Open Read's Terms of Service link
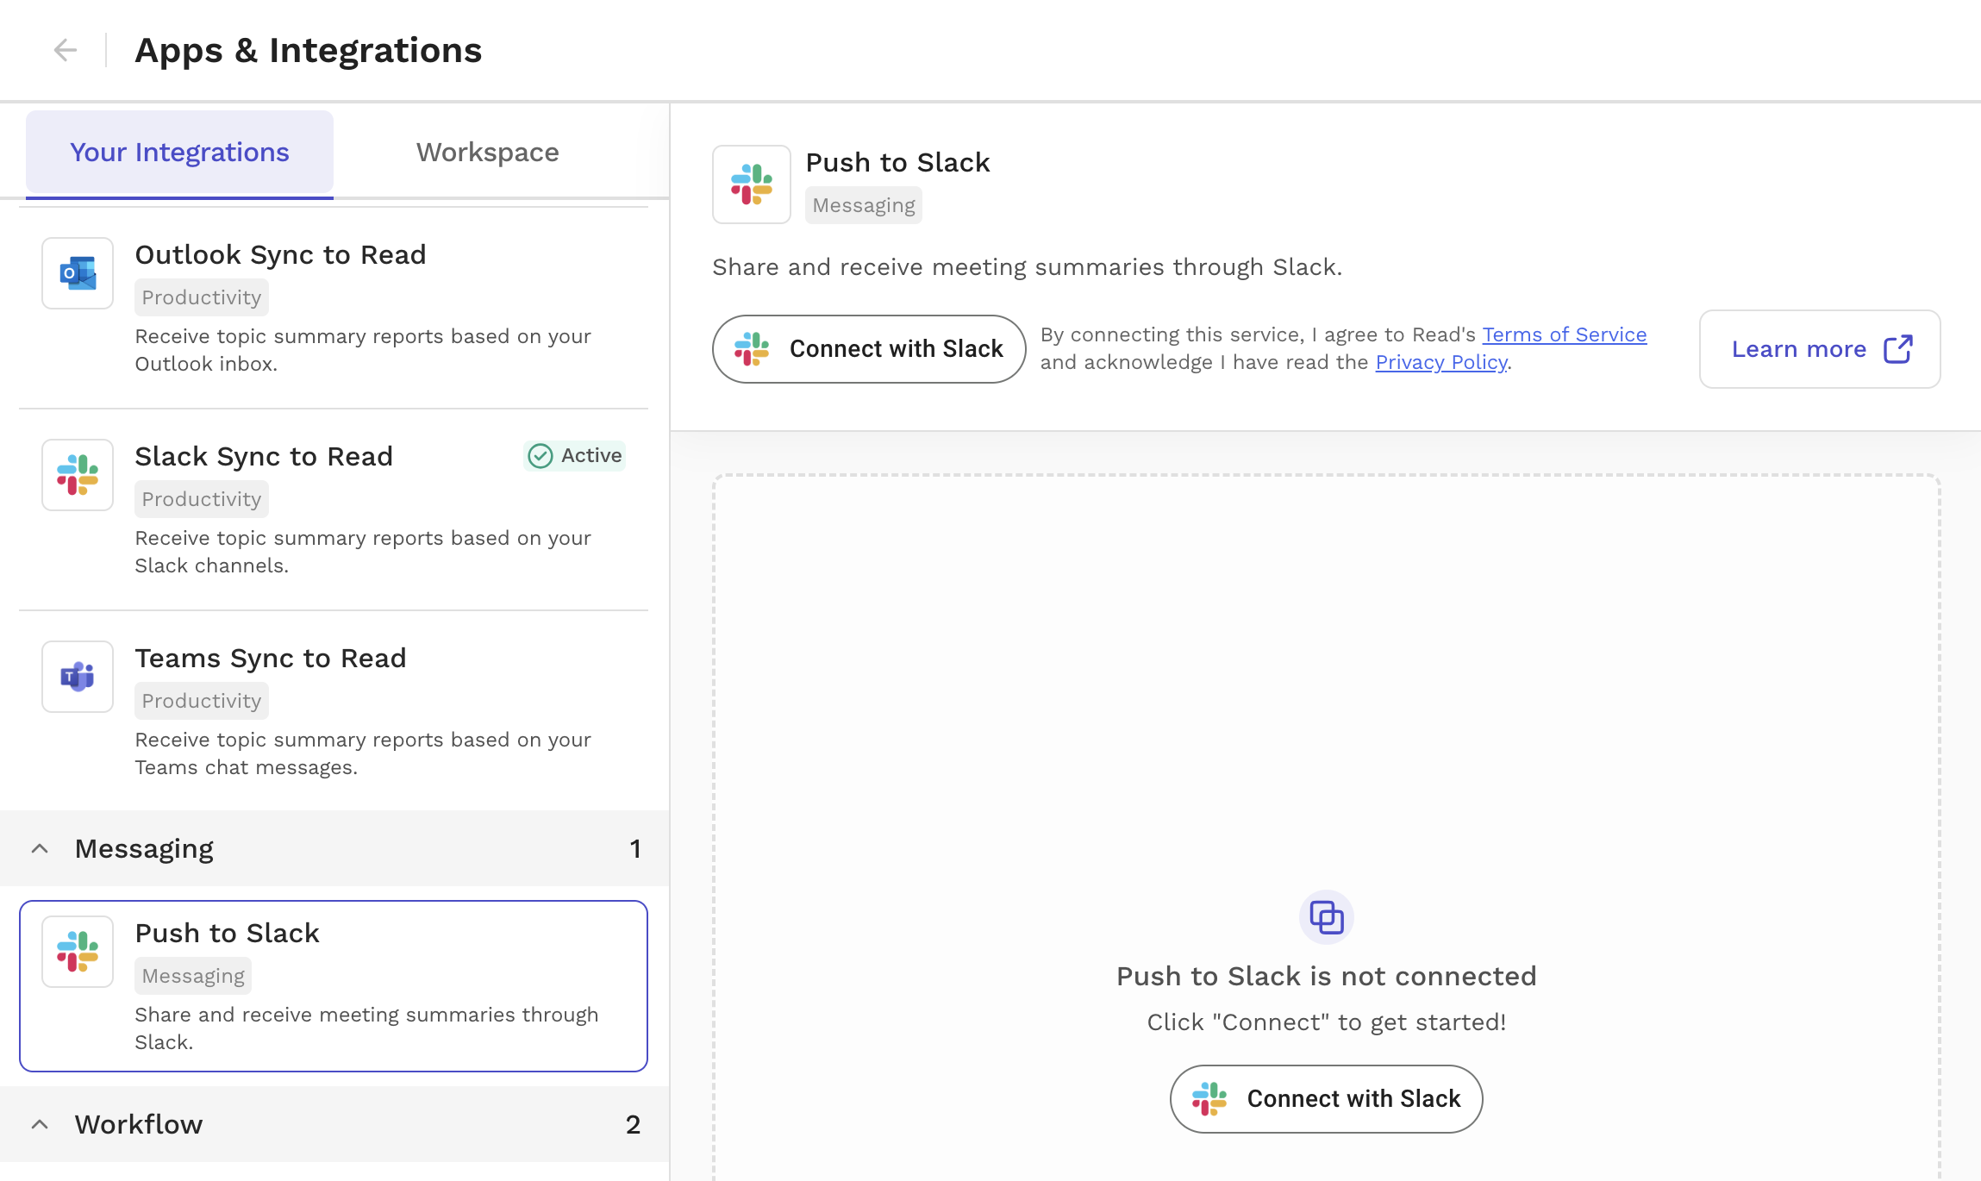This screenshot has width=1981, height=1181. (1564, 334)
